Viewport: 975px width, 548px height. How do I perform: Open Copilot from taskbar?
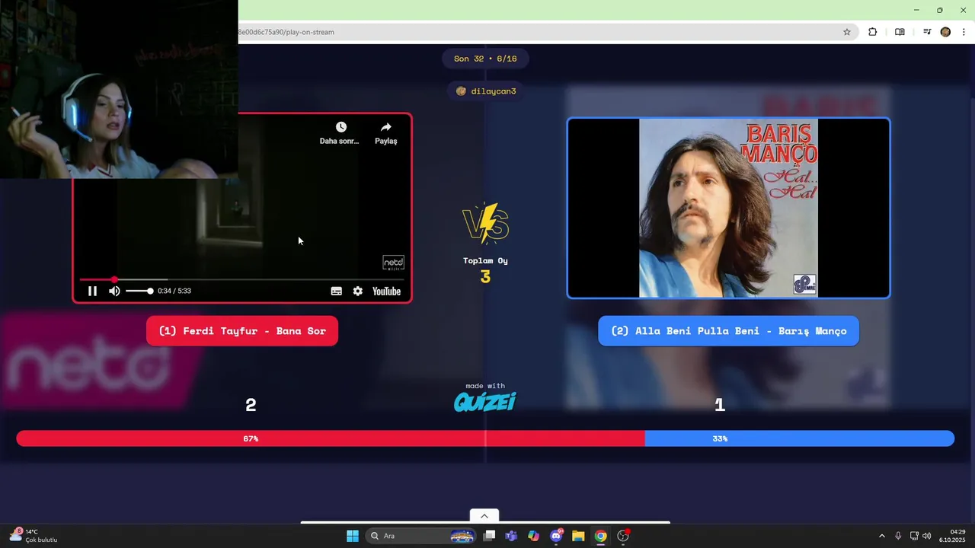click(533, 536)
